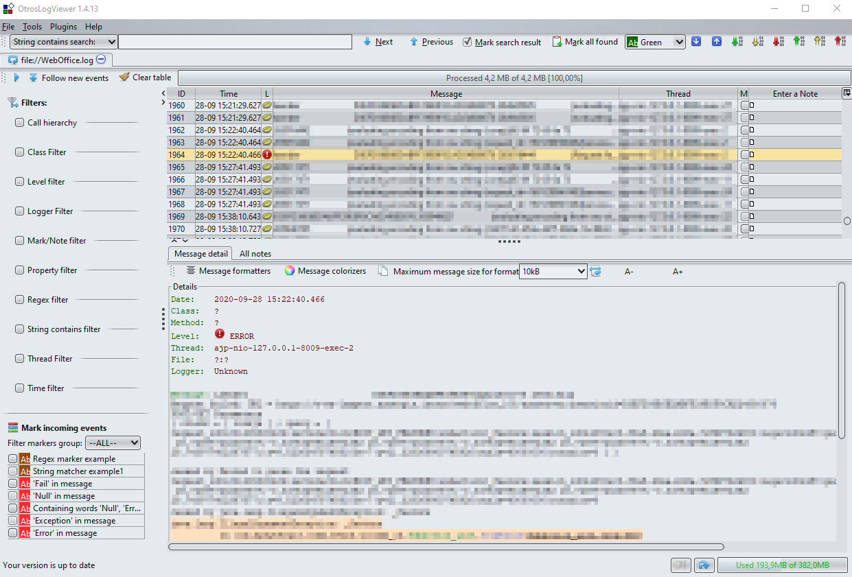The height and width of the screenshot is (577, 852).
Task: Open the Message colorizers panel
Action: coord(325,271)
